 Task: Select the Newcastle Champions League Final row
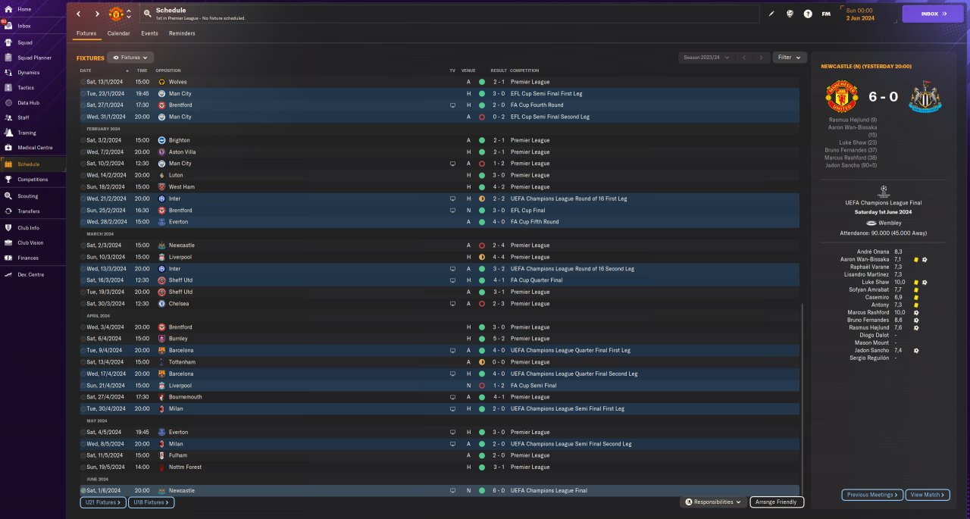439,491
